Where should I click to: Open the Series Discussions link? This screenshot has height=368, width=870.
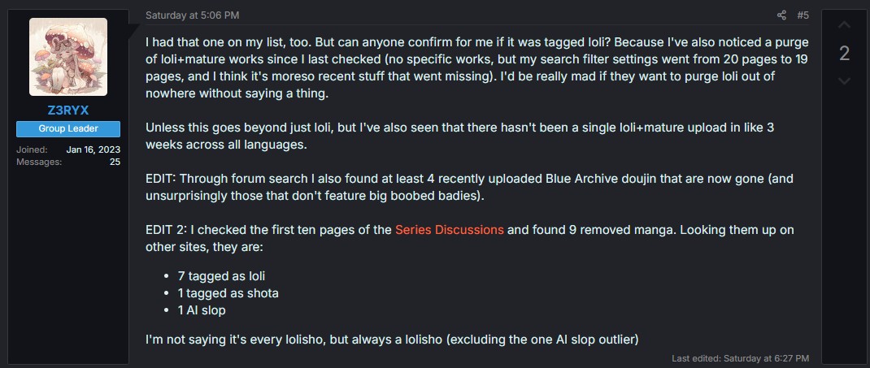point(449,229)
